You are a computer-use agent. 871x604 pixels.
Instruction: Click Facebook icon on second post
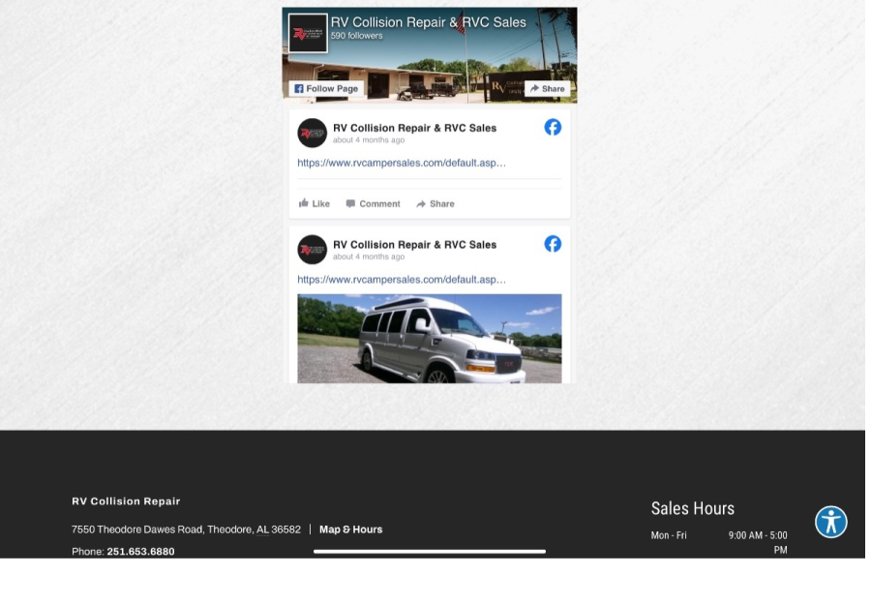553,244
